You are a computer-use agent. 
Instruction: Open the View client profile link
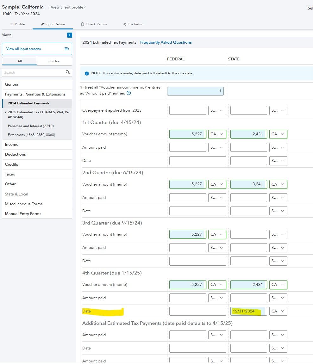point(67,7)
